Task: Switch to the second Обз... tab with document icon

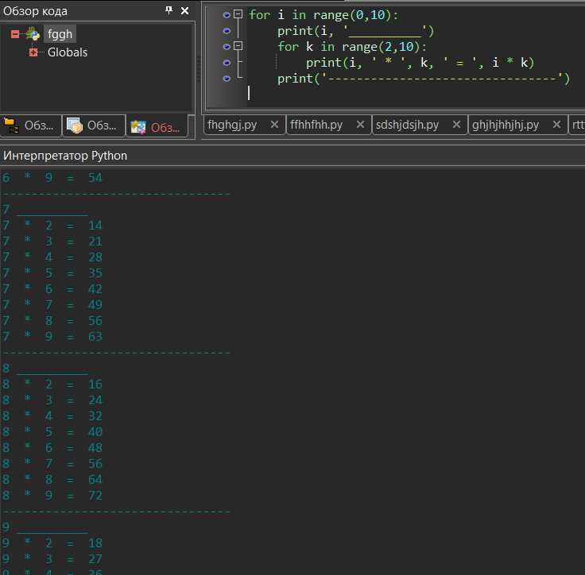Action: 94,126
